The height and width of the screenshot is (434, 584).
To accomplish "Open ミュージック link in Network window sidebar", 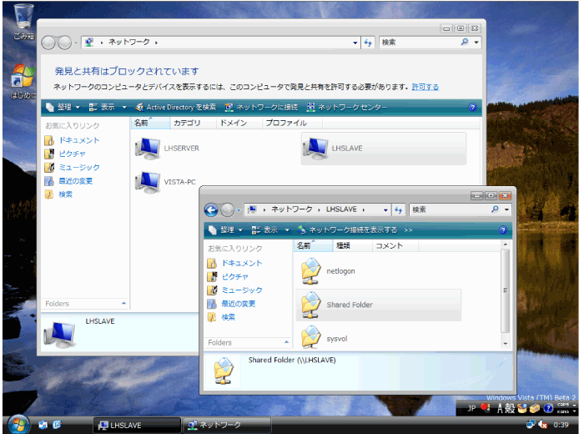I will coord(79,167).
